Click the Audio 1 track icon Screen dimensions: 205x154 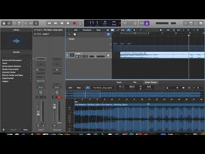tap(72, 55)
